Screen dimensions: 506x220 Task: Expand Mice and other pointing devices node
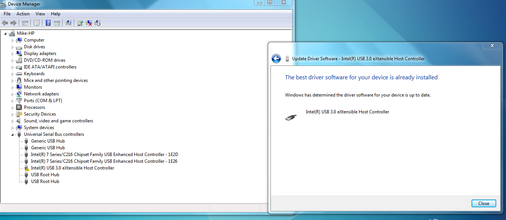[12, 80]
